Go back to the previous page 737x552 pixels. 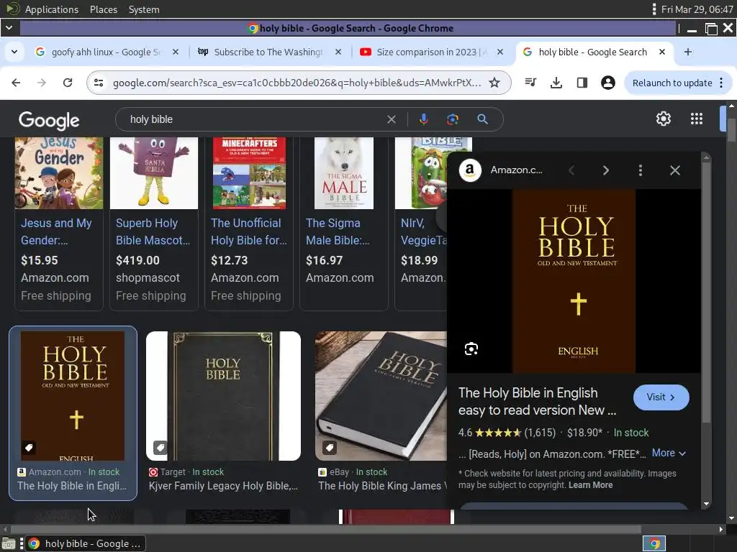pos(16,83)
